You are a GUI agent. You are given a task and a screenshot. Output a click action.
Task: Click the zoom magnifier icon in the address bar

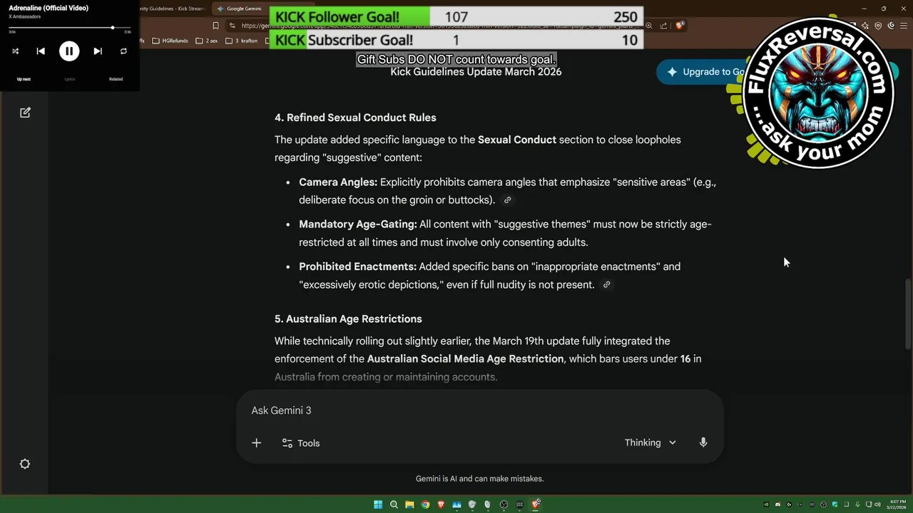649,26
